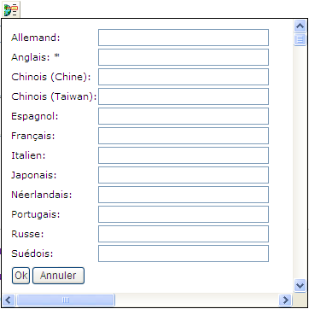Click inside the Suédois field
Screen dimensions: 309x309
(184, 254)
